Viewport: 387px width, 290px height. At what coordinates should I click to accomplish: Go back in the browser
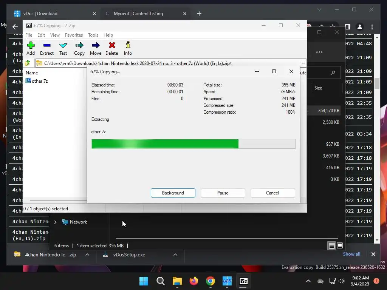click(x=15, y=27)
